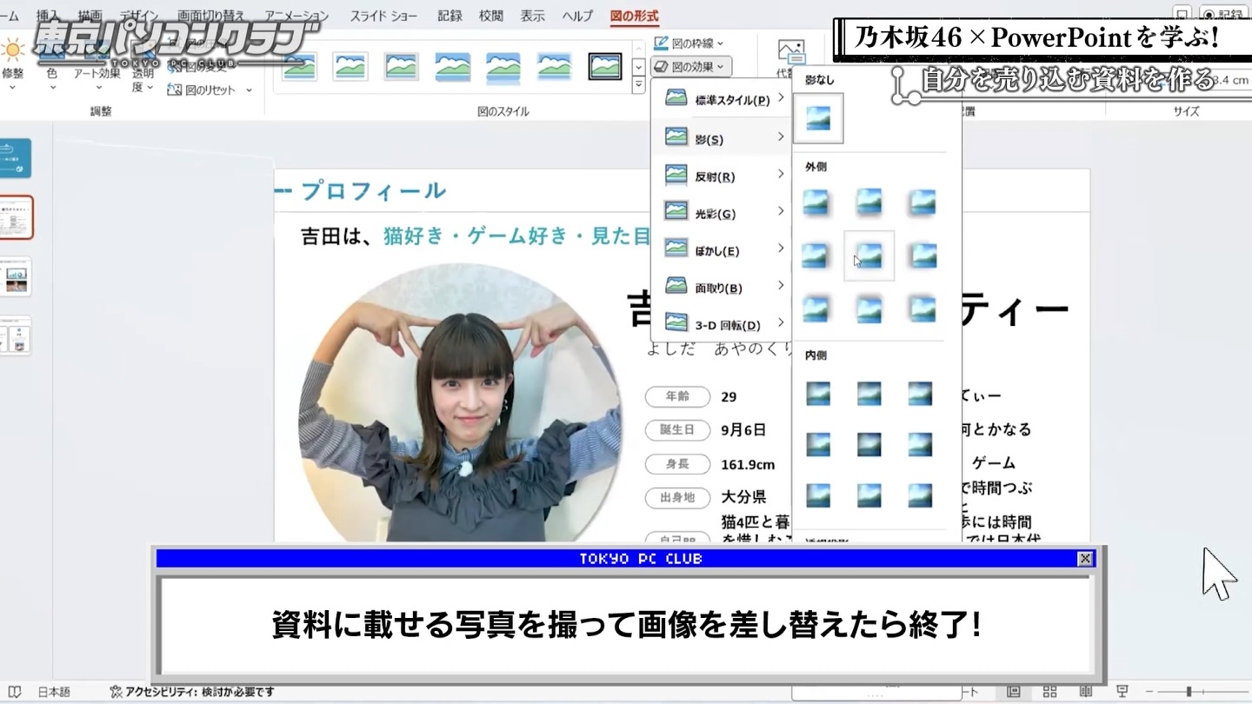Expand the chevron beside 面取り(B)
The image size is (1252, 704).
click(781, 286)
